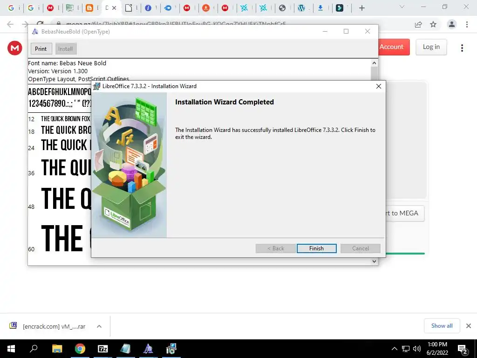This screenshot has height=358, width=477.
Task: Open the Chrome tab search chevron
Action: click(402, 7)
